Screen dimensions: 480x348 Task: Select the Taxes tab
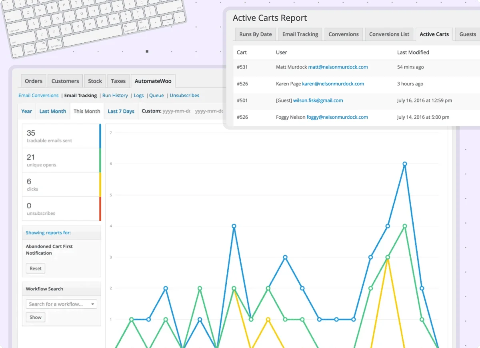click(x=118, y=81)
